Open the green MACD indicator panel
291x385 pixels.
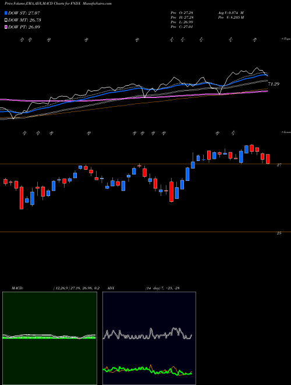click(x=49, y=338)
